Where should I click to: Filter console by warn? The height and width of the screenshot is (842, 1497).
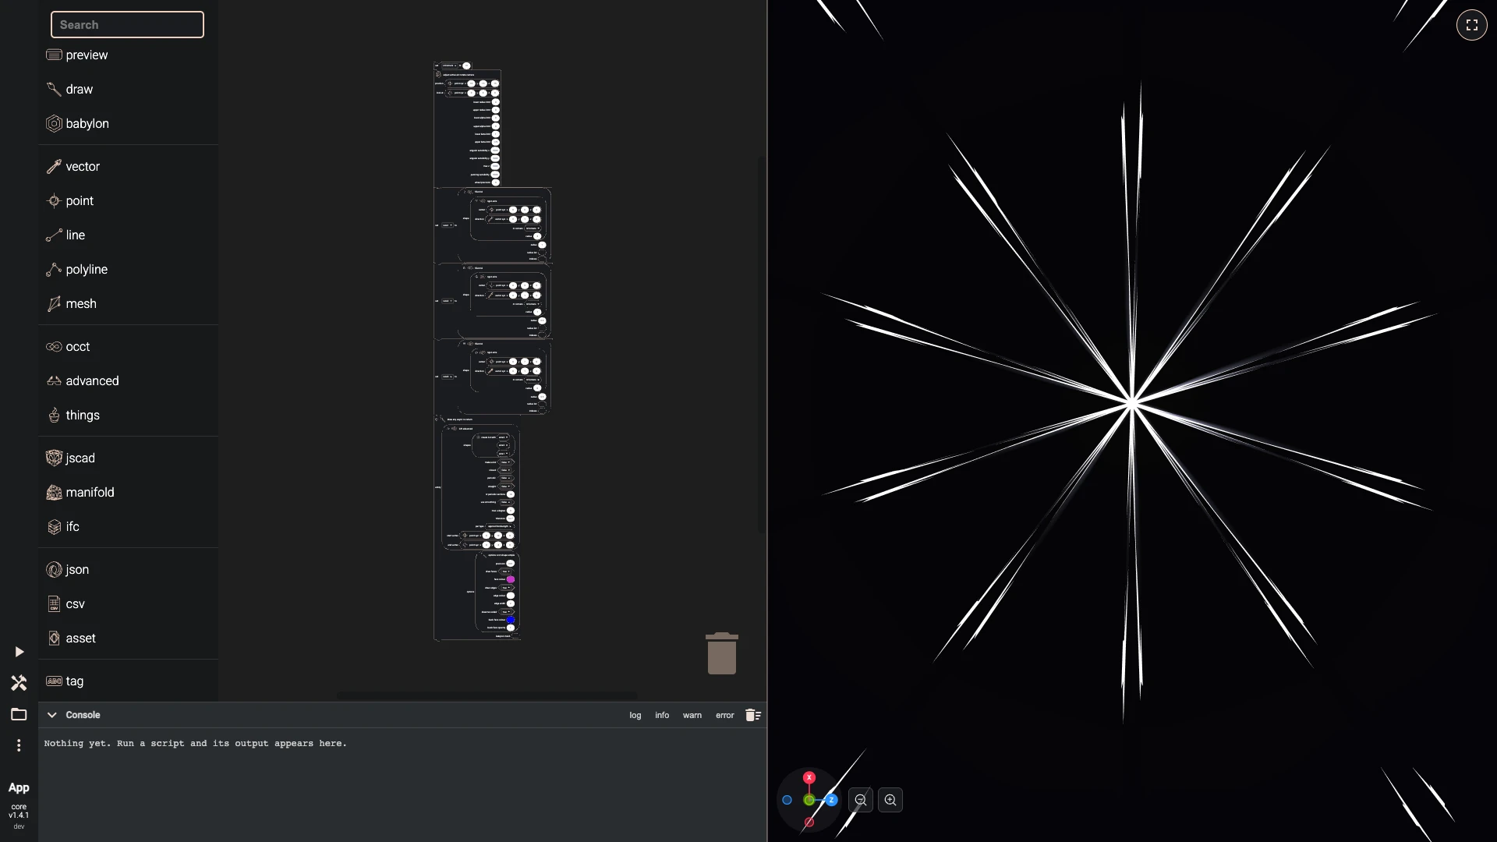click(x=692, y=715)
